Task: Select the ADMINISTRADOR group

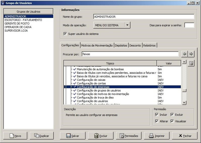Action: coord(28,16)
